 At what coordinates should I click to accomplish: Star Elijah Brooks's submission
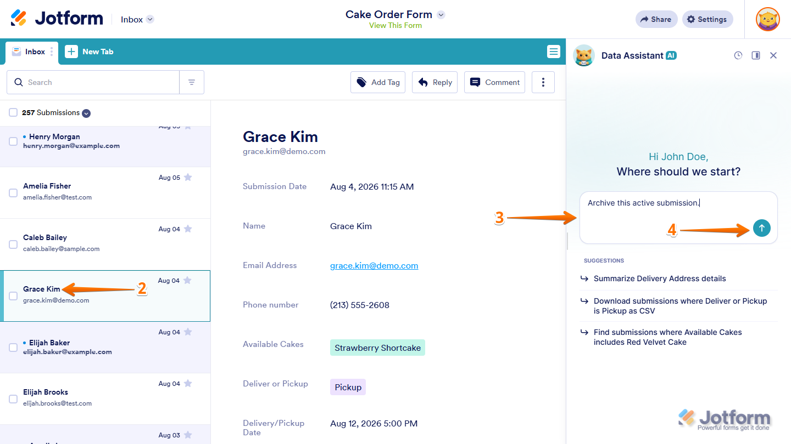188,384
